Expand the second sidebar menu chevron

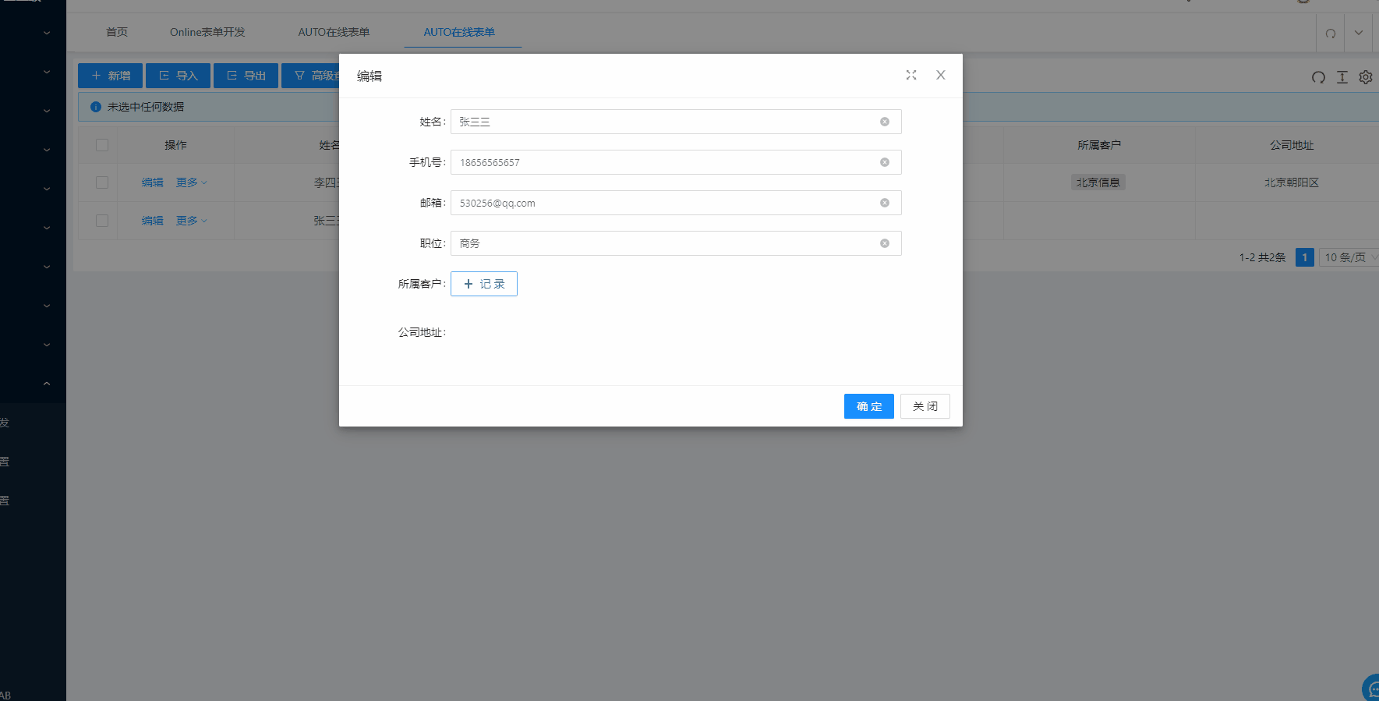tap(47, 72)
